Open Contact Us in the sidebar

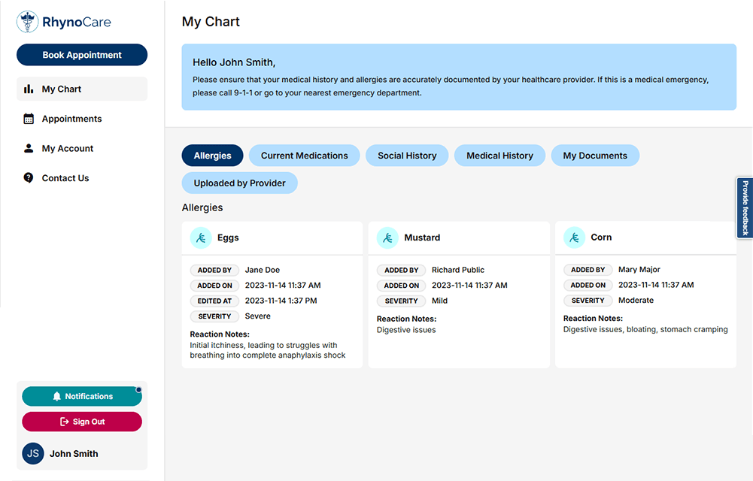pos(82,178)
